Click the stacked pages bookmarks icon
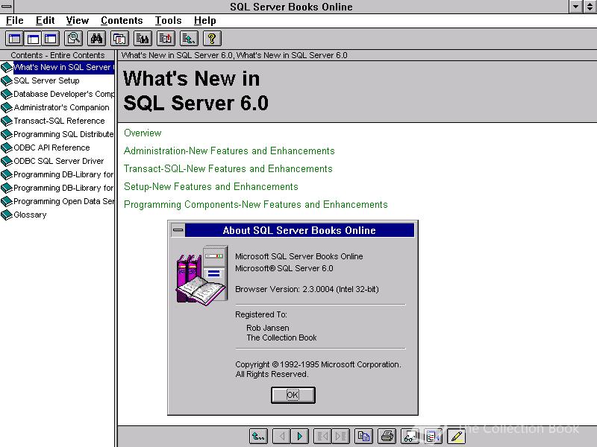This screenshot has width=597, height=447. (119, 39)
